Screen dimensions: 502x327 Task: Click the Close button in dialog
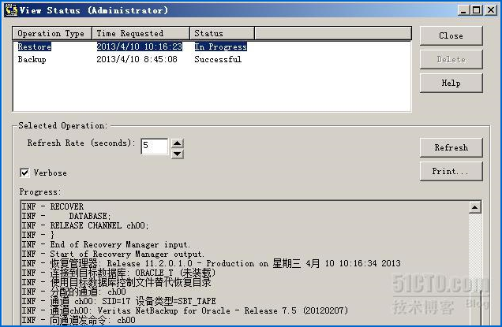pyautogui.click(x=451, y=35)
